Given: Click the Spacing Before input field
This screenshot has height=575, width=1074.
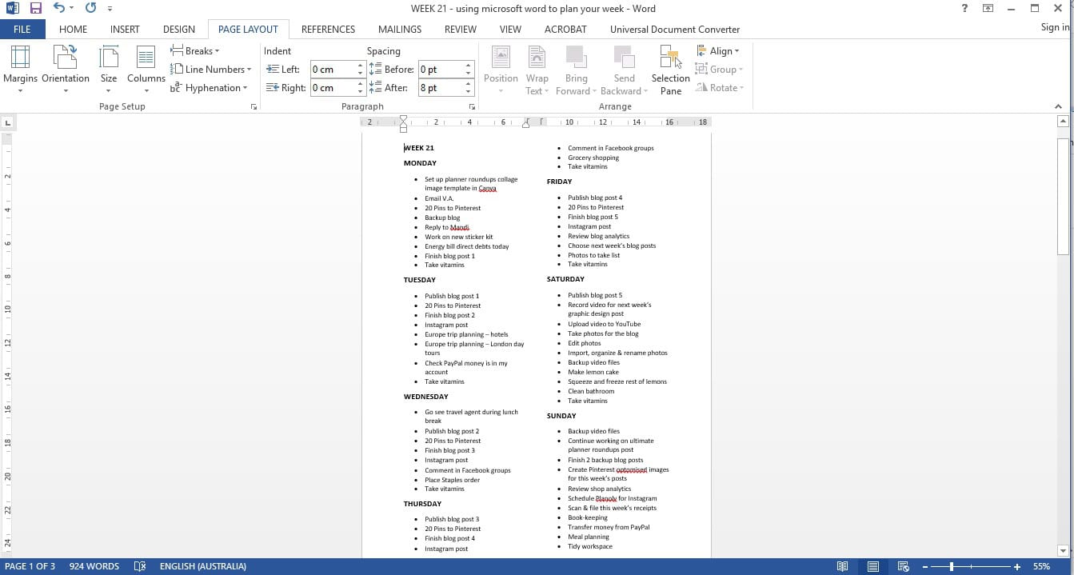Looking at the screenshot, I should pos(441,70).
